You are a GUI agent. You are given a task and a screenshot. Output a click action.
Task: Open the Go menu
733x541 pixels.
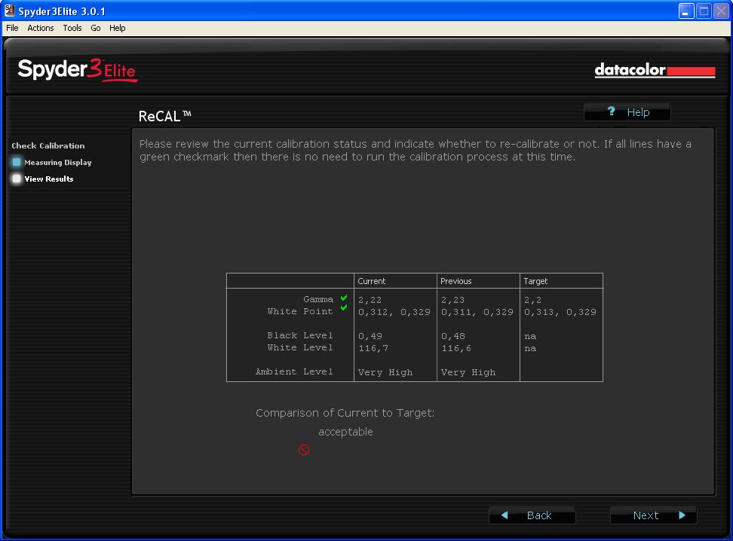click(96, 28)
